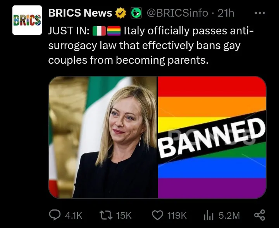Open the left photo of blonde woman
Screen dimensions: 279x228
coord(103,137)
